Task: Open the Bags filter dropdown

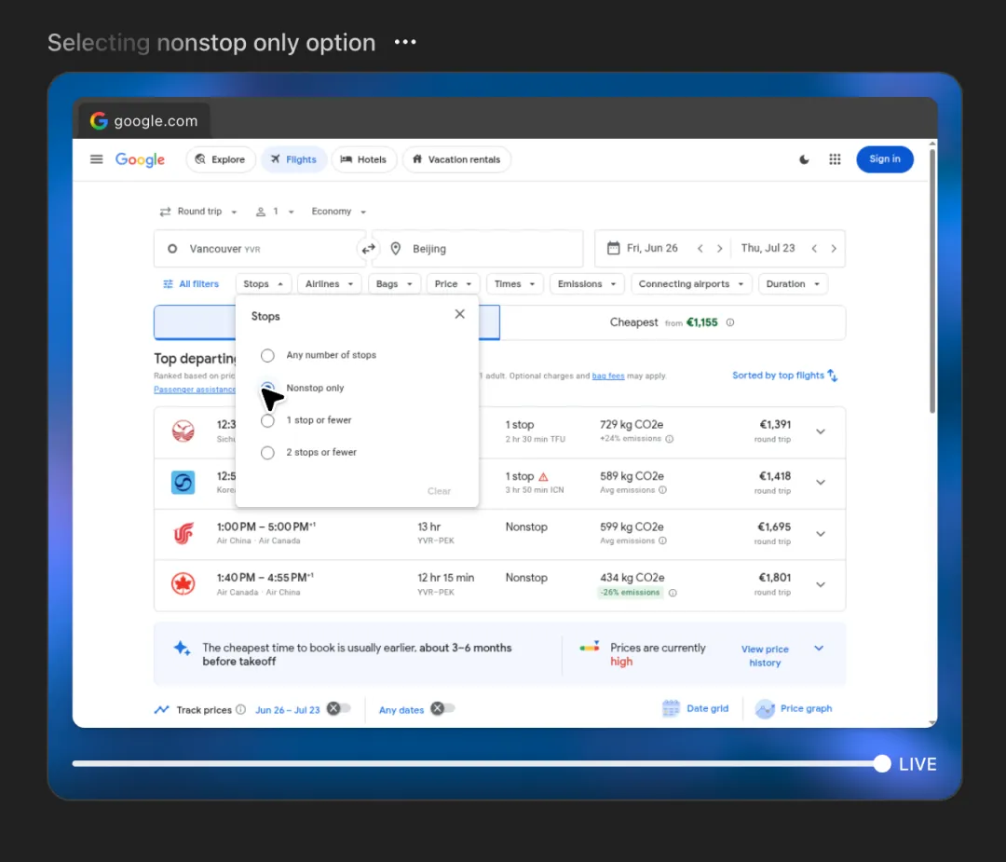Action: [x=394, y=283]
